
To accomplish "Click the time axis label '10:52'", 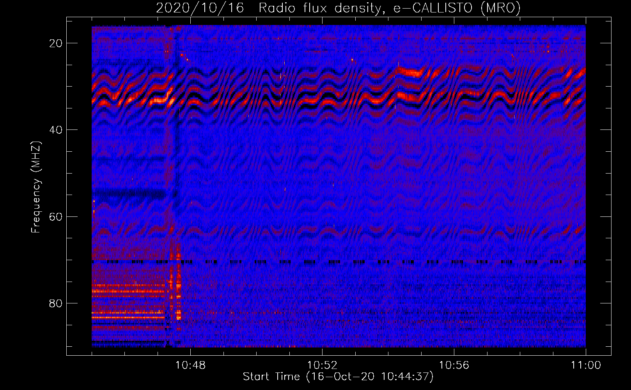I will coord(322,365).
